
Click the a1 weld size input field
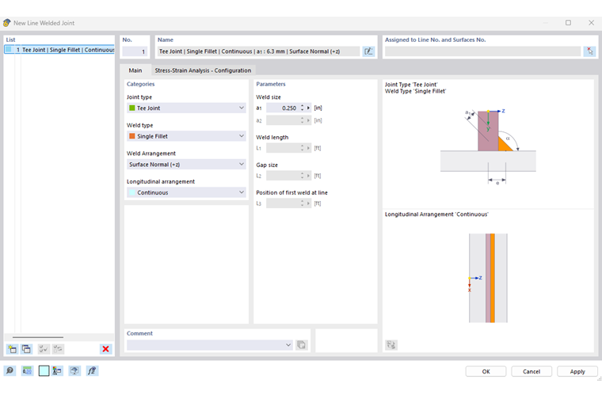(x=283, y=108)
